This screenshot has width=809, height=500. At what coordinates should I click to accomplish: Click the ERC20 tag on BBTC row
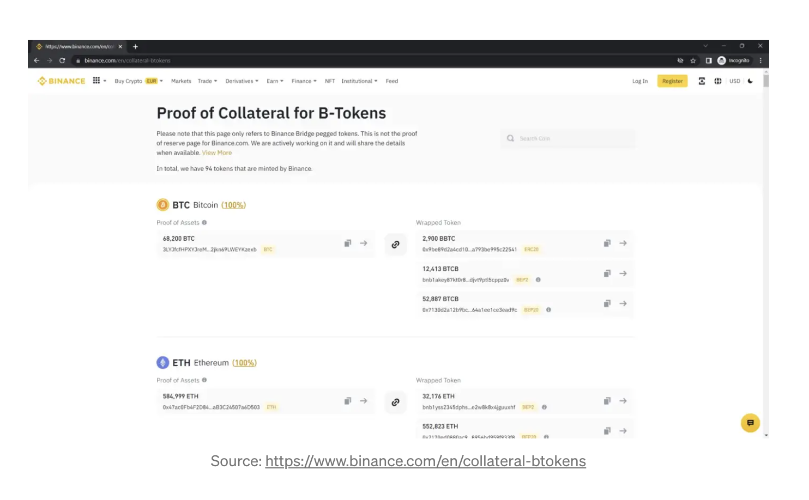tap(531, 249)
